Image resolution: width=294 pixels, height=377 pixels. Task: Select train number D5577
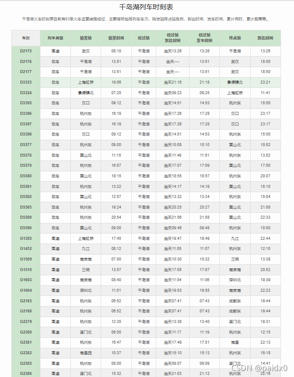pos(26,145)
